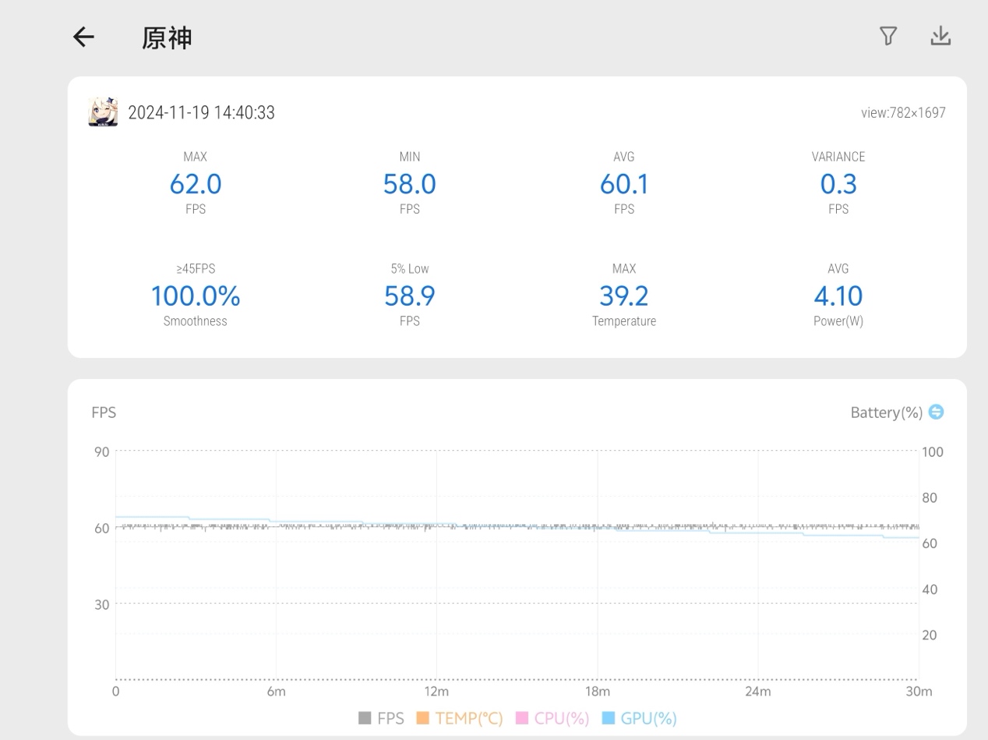Click the gray FPS legend square
The image size is (988, 740).
[365, 718]
